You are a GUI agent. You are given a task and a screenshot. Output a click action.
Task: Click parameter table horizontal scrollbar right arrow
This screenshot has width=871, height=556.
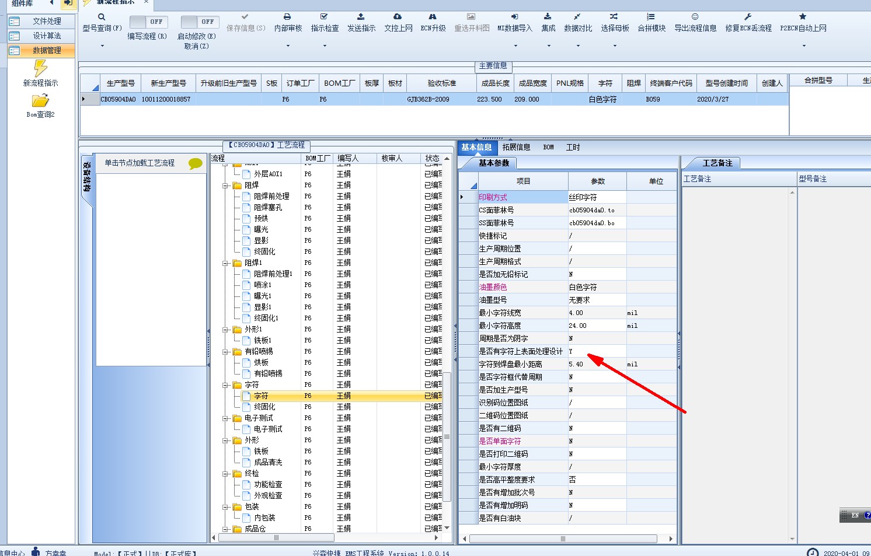coord(671,539)
